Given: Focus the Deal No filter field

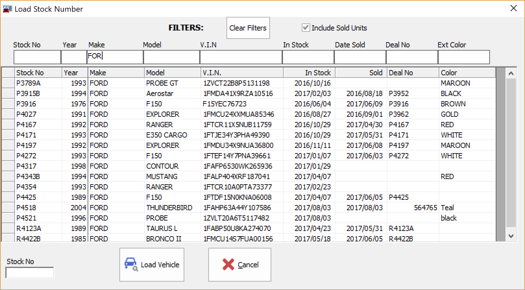Looking at the screenshot, I should tap(412, 57).
